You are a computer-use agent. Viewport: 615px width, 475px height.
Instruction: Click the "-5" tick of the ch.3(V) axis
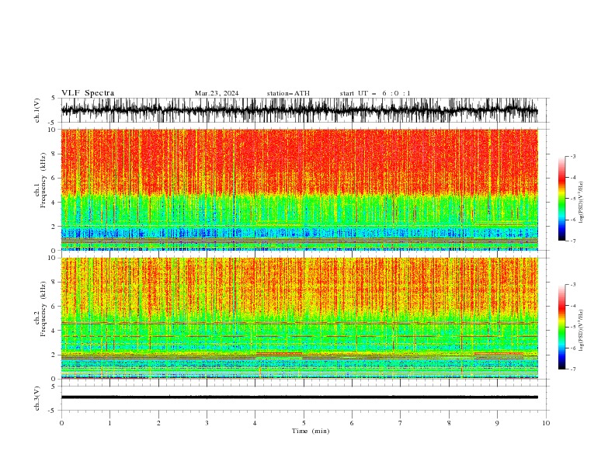click(x=53, y=411)
